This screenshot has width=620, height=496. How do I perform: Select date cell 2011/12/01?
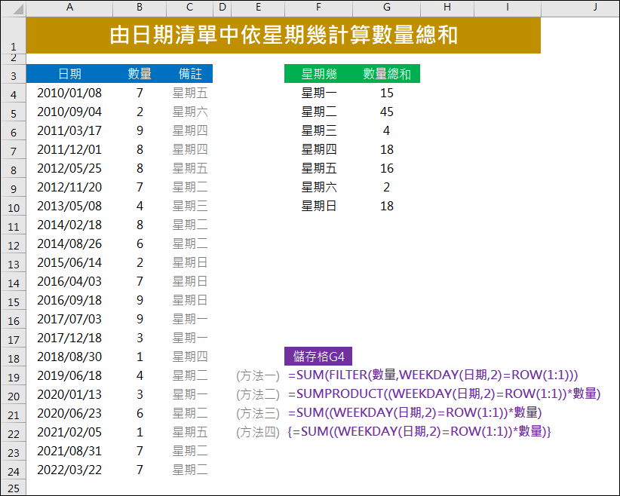[x=69, y=149]
